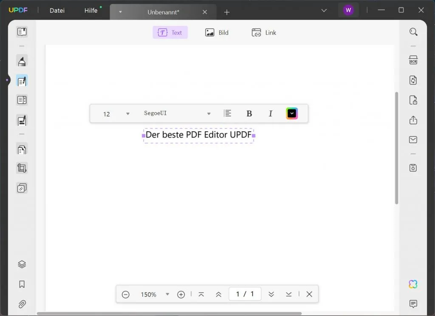Viewport: 435px width, 316px height.
Task: Open the Fill and Sign tool
Action: (22, 120)
